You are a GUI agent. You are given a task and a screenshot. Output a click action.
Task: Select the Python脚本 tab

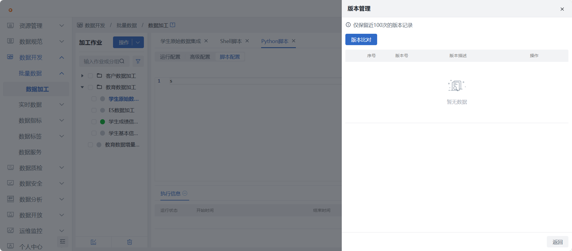(x=275, y=41)
